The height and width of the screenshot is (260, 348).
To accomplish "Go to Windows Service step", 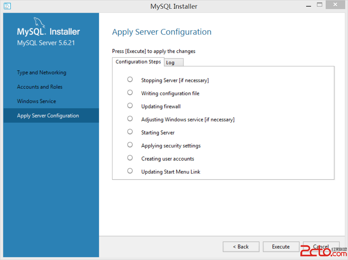I will [x=36, y=101].
